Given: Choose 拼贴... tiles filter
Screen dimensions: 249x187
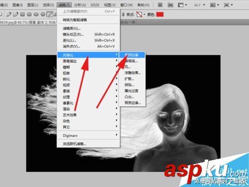Looking at the screenshot, I should point(132,85).
